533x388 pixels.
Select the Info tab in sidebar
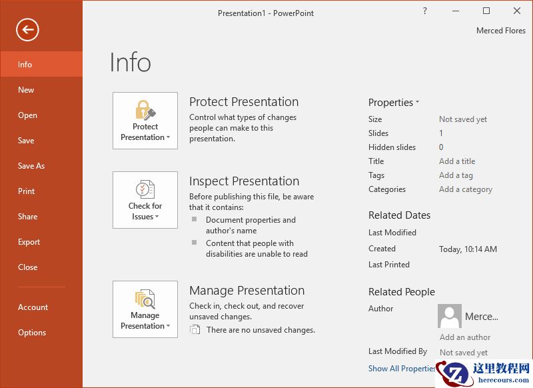41,64
